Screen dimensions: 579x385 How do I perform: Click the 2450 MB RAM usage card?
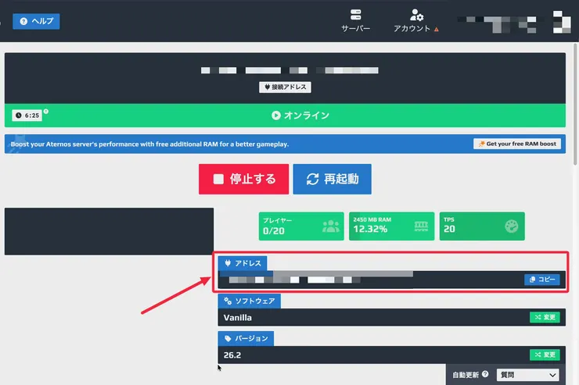point(392,226)
